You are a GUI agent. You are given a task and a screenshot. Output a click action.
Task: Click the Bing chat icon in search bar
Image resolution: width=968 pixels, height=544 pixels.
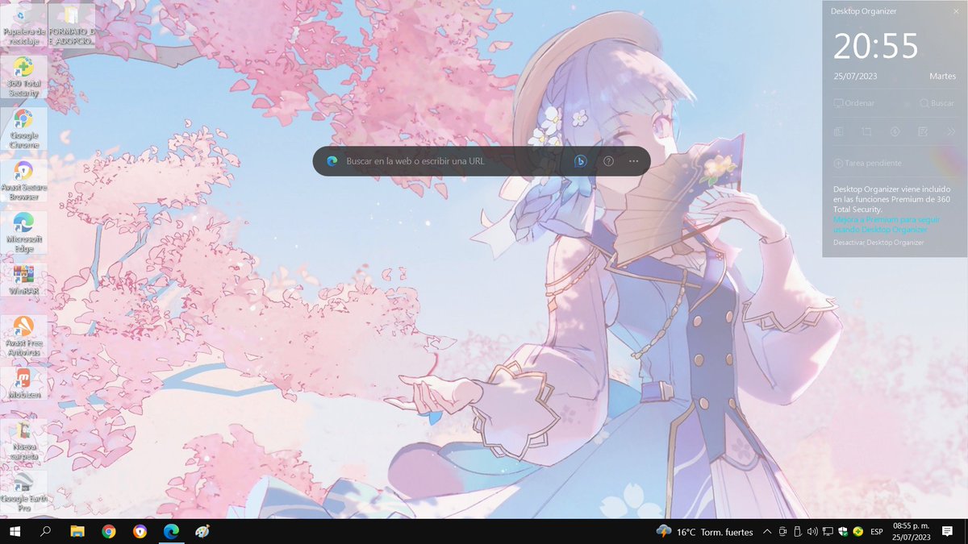point(580,161)
